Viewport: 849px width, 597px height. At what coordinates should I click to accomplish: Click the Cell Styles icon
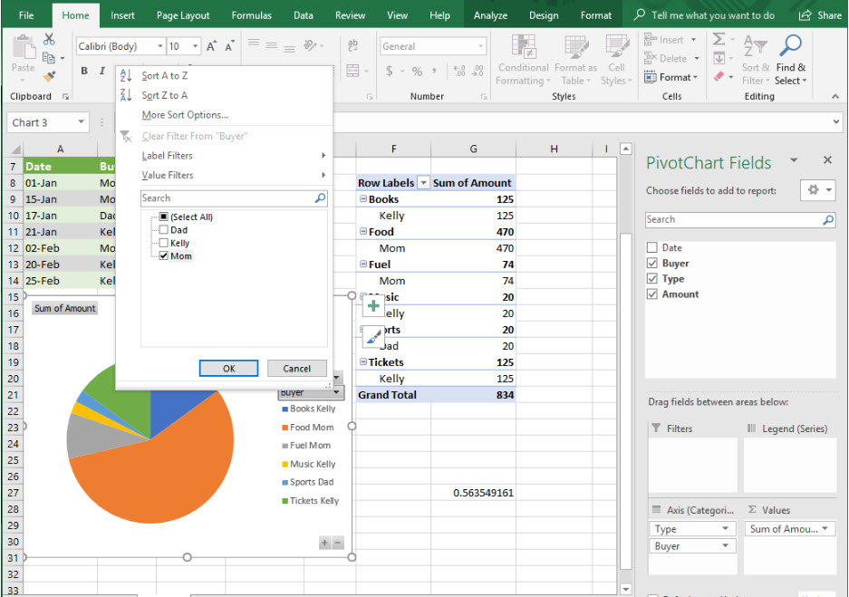tap(616, 47)
